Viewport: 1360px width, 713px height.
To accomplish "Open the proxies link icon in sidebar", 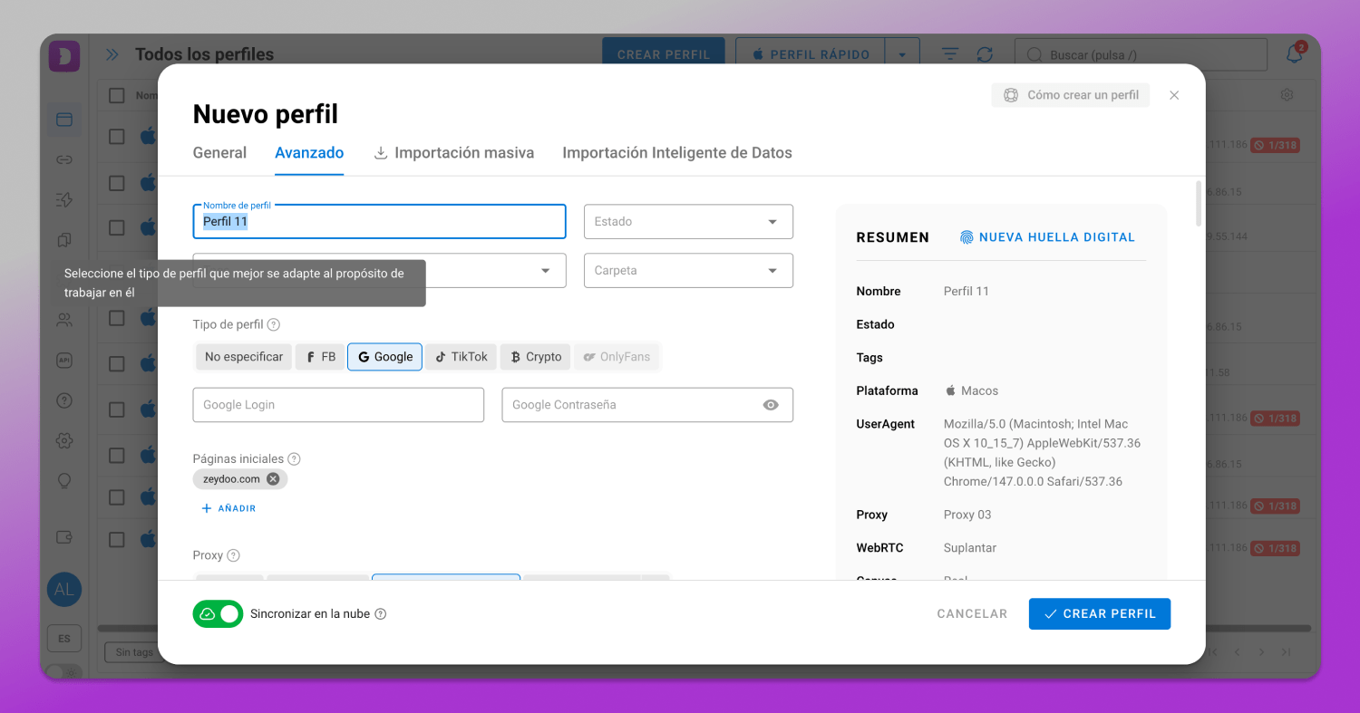I will pyautogui.click(x=64, y=160).
